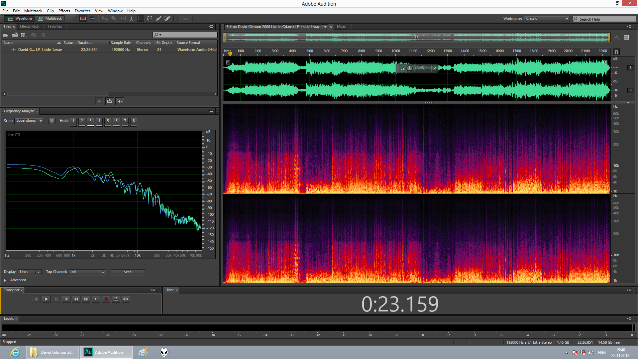
Task: Toggle Hold button 4
Action: pos(99,121)
